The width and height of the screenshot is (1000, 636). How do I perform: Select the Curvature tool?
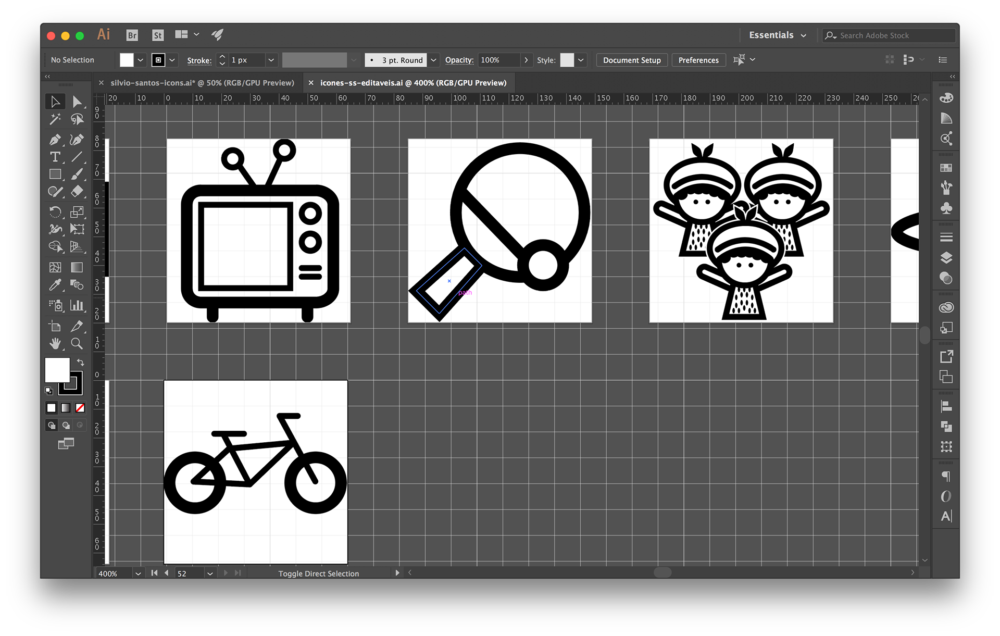[x=77, y=140]
